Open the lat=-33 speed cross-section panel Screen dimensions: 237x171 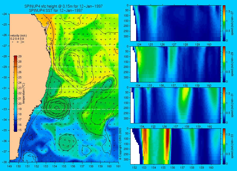tap(175, 146)
